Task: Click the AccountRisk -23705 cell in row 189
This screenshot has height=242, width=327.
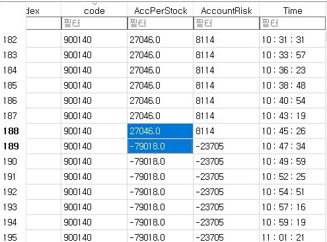Action: tap(227, 146)
